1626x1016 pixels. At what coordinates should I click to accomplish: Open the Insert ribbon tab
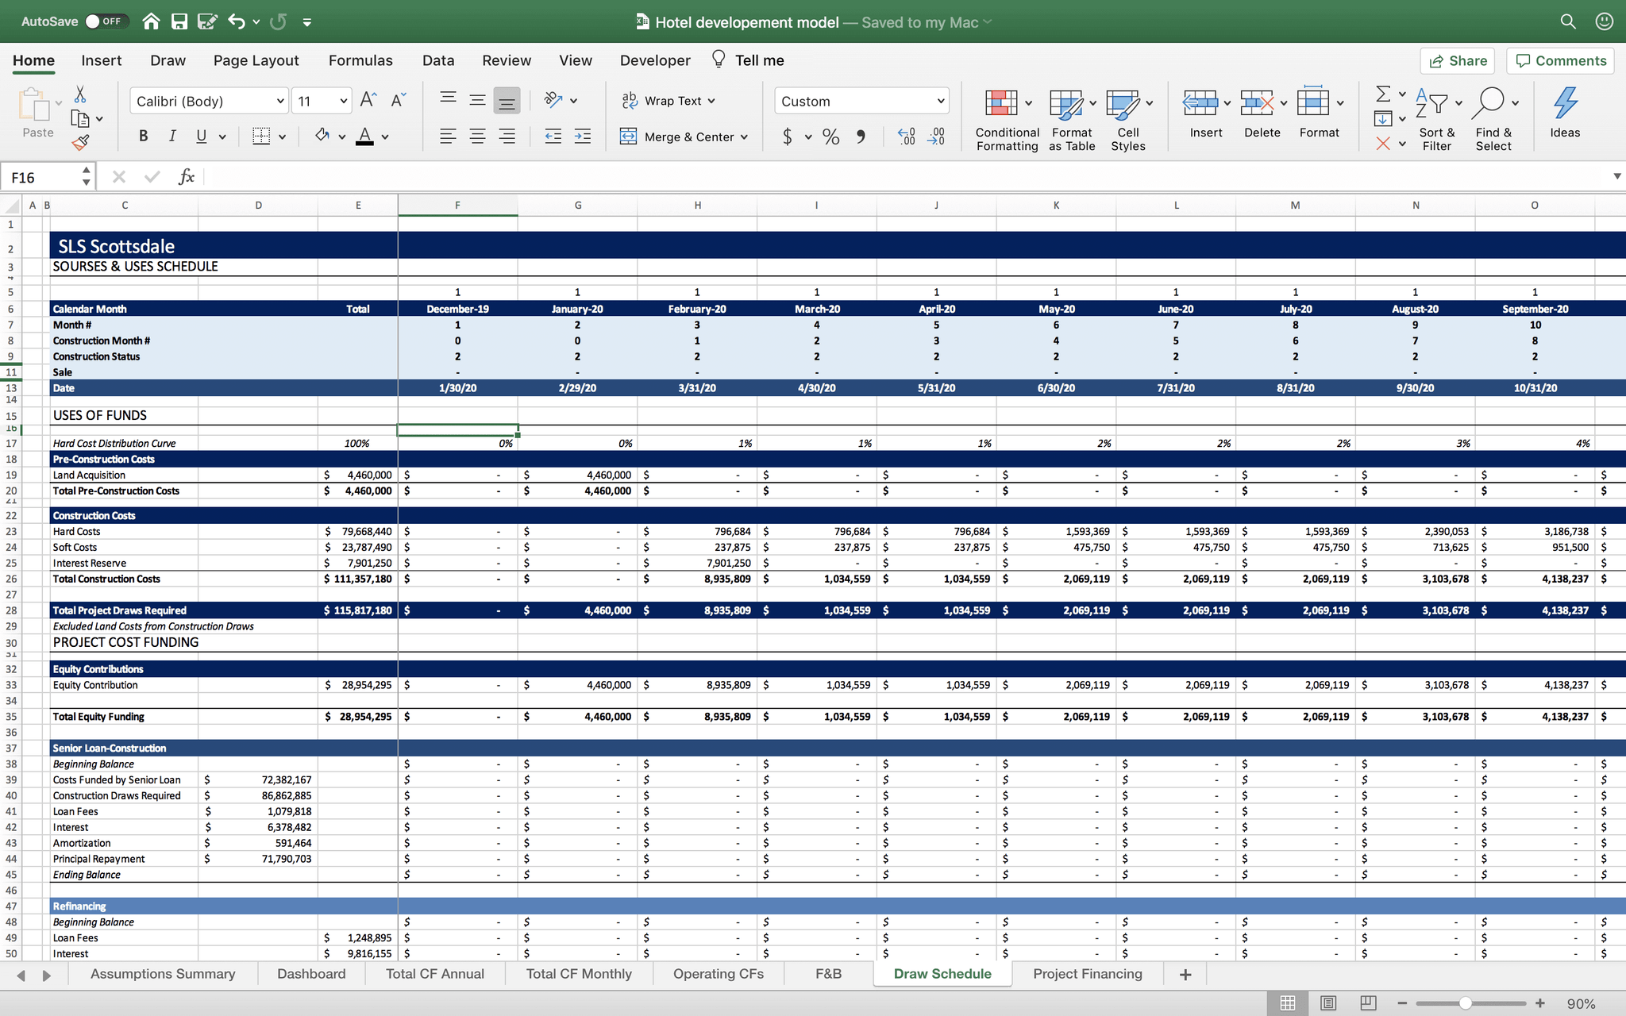click(x=102, y=60)
